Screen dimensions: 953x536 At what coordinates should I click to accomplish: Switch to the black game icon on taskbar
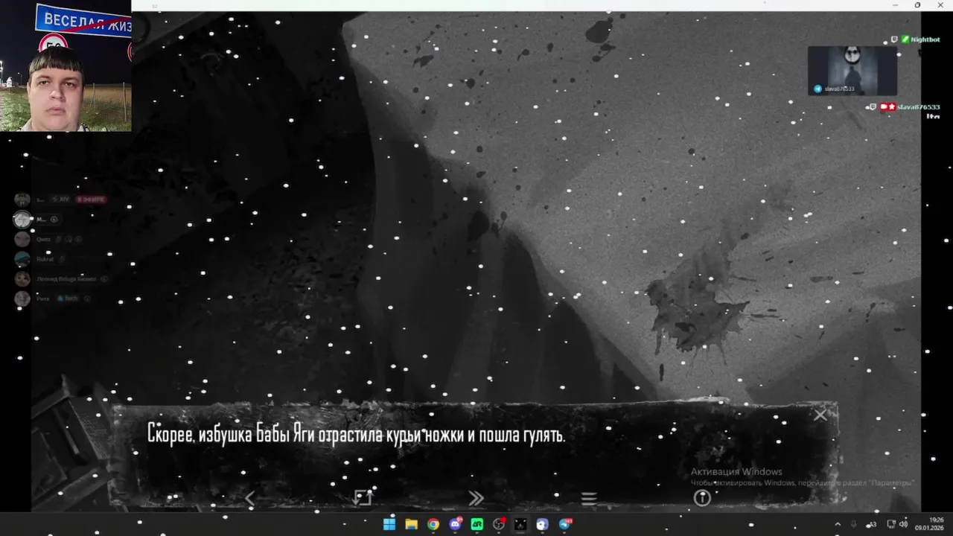click(x=520, y=524)
